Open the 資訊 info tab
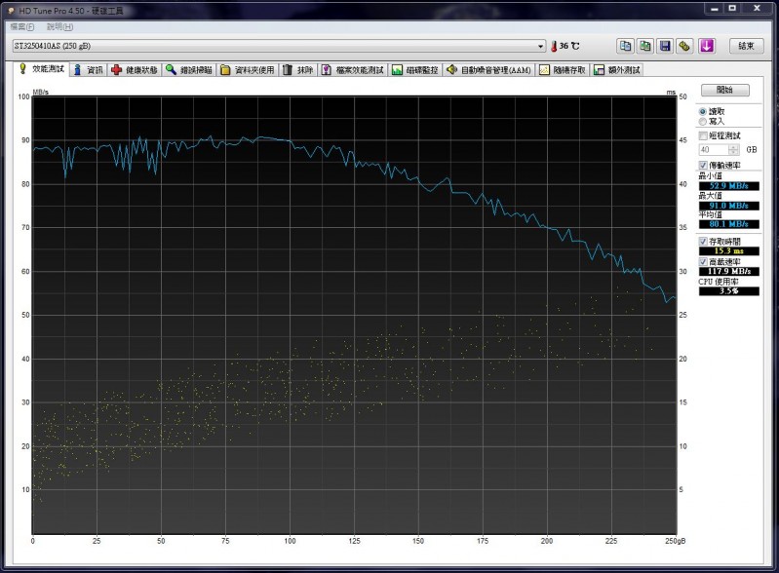The image size is (779, 573). [89, 70]
